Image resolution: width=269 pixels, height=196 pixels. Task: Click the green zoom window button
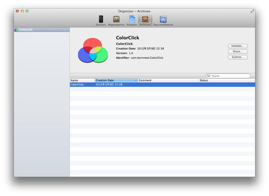click(27, 11)
